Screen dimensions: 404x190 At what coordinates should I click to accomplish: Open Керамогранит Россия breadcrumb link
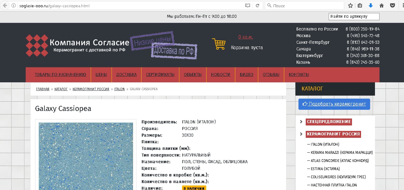pos(91,89)
